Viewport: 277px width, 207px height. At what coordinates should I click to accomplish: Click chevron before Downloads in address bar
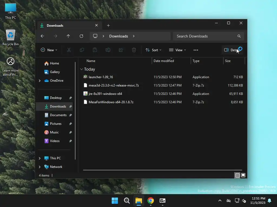pos(103,36)
